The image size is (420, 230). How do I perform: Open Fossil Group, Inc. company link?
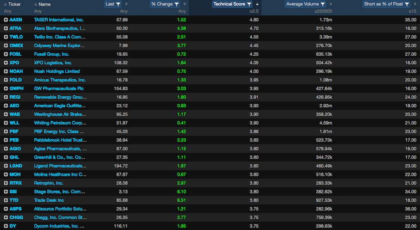coord(51,54)
